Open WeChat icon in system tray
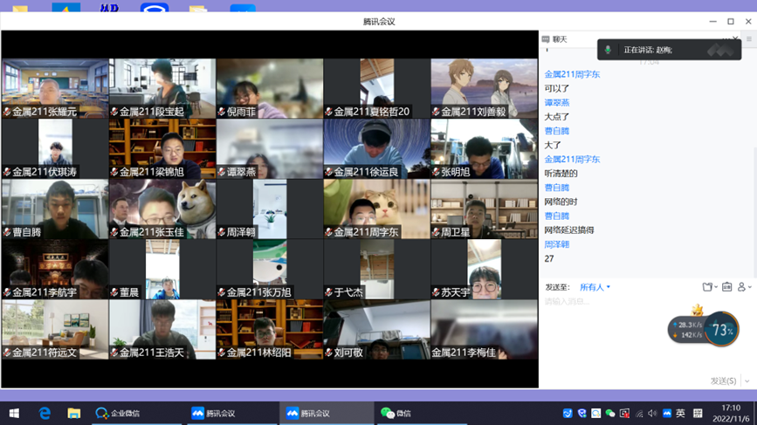Image resolution: width=757 pixels, height=425 pixels. tap(610, 414)
